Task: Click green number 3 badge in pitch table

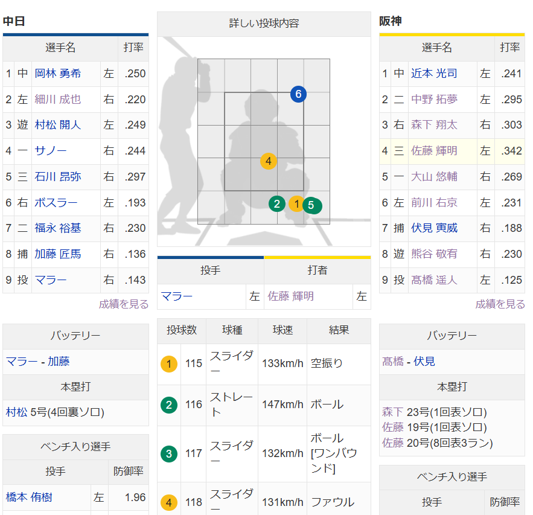Action: 169,454
